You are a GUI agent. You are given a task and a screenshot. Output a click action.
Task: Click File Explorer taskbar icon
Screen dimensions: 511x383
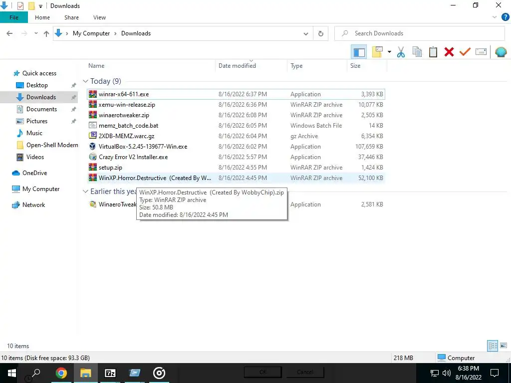[86, 373]
